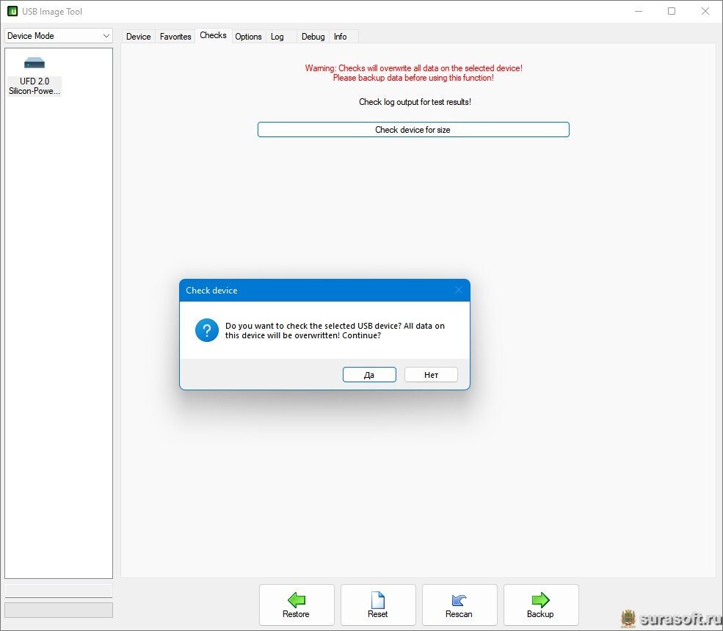723x631 pixels.
Task: Select the UFD 2.0 Silicon-Power USB drive
Action: pyautogui.click(x=34, y=76)
